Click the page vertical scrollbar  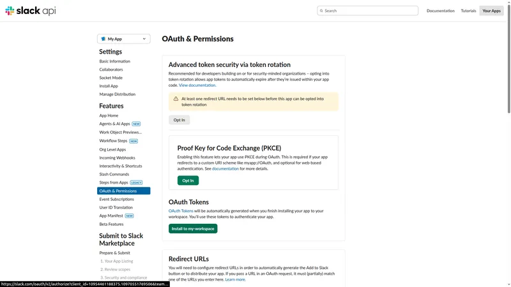[x=508, y=59]
